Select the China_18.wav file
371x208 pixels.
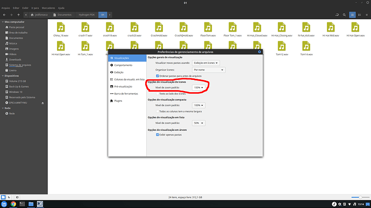(x=61, y=29)
